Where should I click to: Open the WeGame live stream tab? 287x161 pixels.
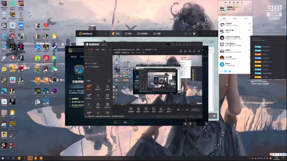click(x=157, y=34)
